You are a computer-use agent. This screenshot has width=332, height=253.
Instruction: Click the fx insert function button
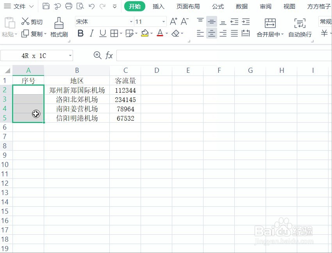tap(109, 55)
